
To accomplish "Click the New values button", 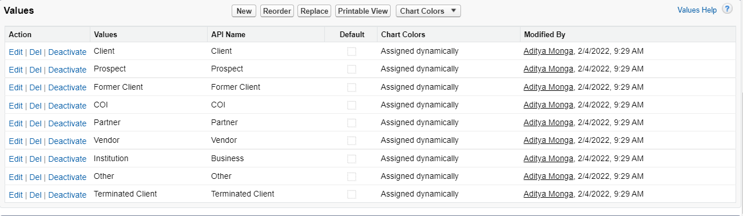I will pyautogui.click(x=244, y=11).
